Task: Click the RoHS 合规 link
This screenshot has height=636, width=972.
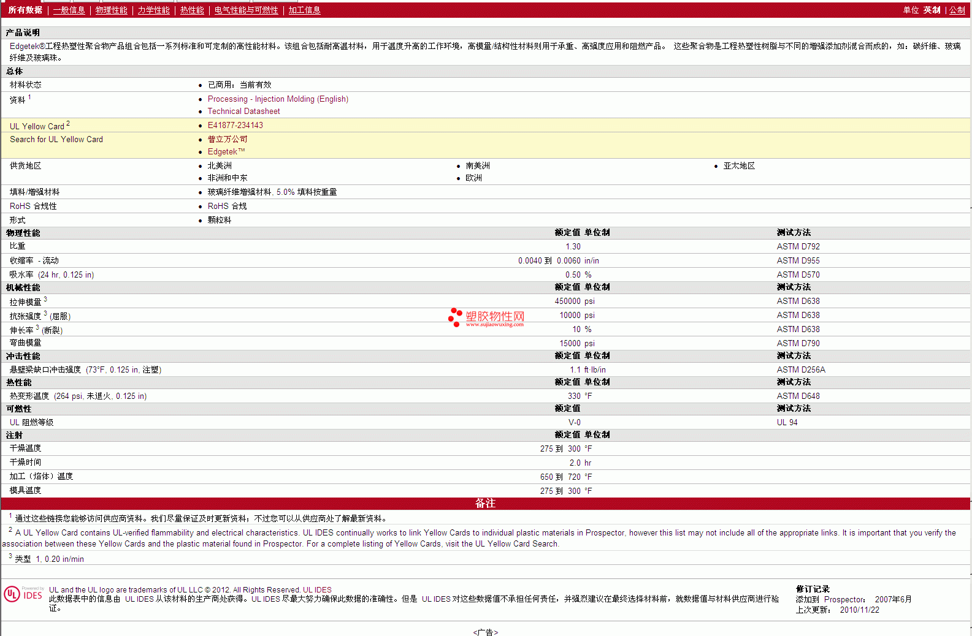Action: pos(227,206)
